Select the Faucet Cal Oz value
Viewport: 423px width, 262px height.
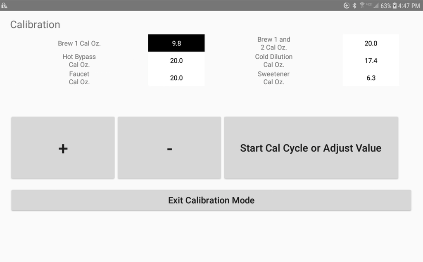(176, 78)
